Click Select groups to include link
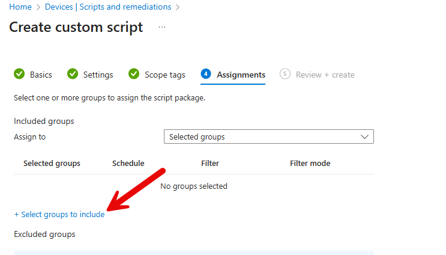Image resolution: width=446 pixels, height=255 pixels. 59,214
